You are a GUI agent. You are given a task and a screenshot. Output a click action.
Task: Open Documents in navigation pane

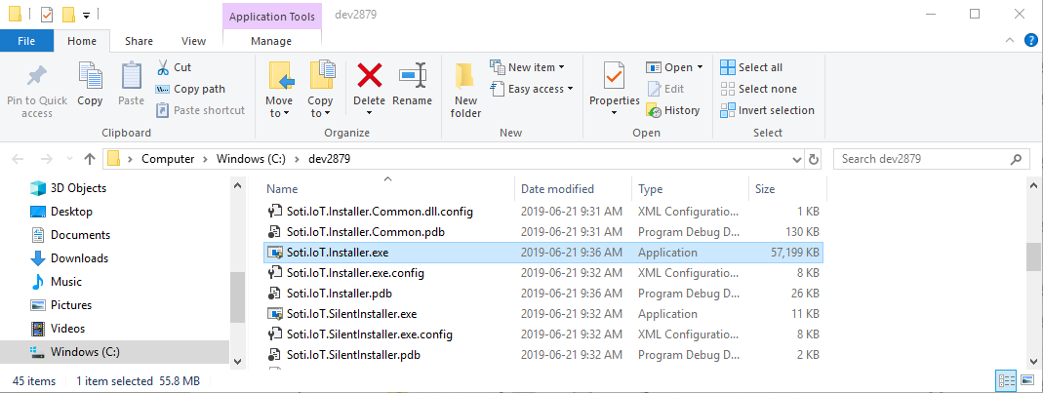pyautogui.click(x=70, y=235)
